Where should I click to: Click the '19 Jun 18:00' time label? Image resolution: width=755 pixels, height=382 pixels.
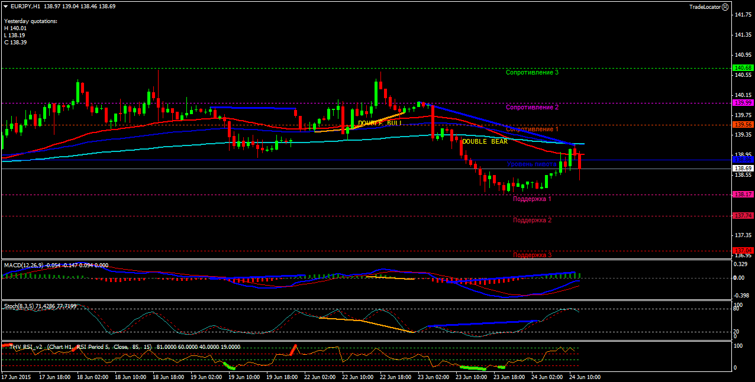[x=282, y=377]
